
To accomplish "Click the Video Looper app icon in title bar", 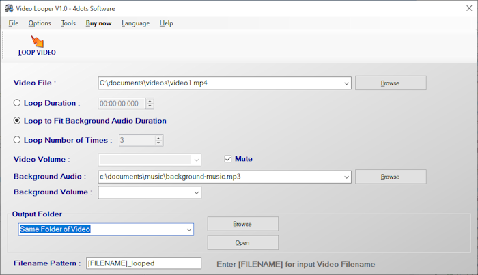I will (x=9, y=8).
